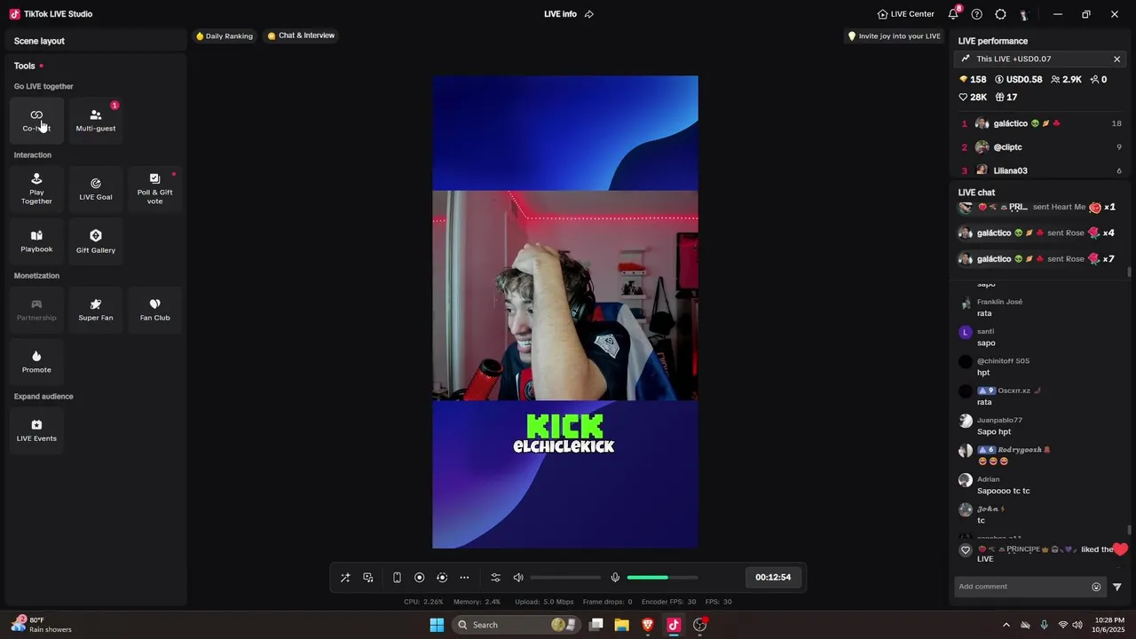
Task: Select top gifter galáctico in ranking
Action: tap(1041, 123)
